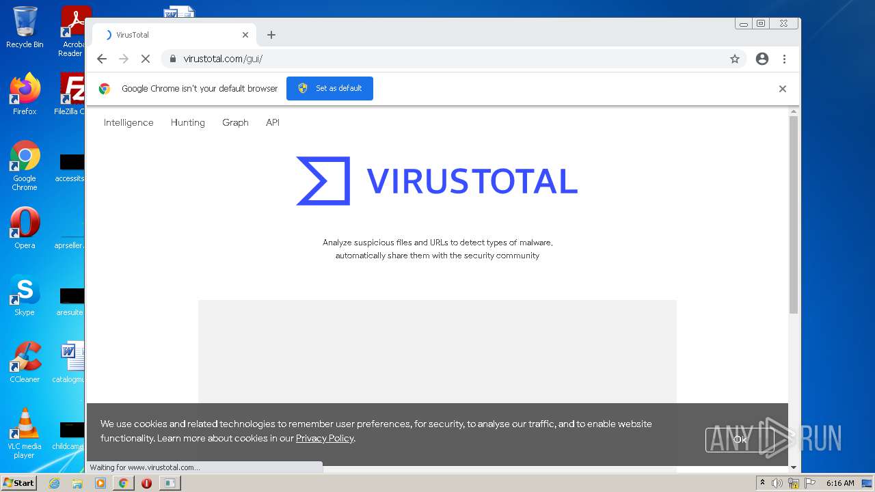Open Chrome's three-dot menu
This screenshot has width=875, height=492.
coord(784,59)
